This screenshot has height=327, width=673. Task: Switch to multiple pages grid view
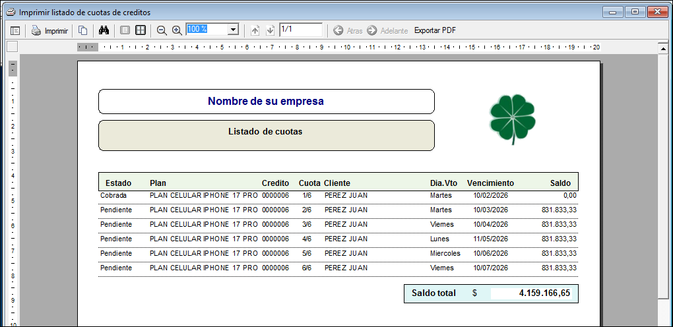point(141,30)
